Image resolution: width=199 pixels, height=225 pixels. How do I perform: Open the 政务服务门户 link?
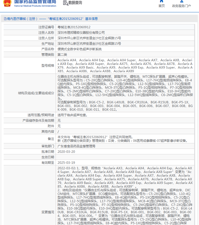(x=181, y=6)
